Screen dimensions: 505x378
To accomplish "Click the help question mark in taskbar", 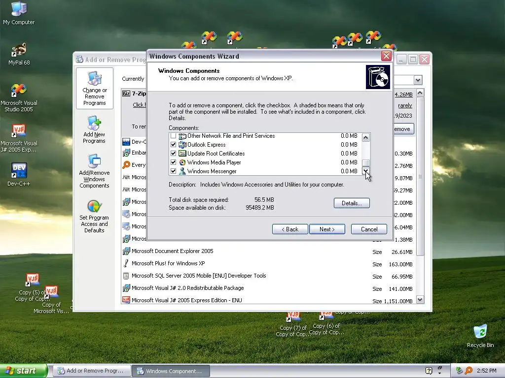I will tap(429, 371).
